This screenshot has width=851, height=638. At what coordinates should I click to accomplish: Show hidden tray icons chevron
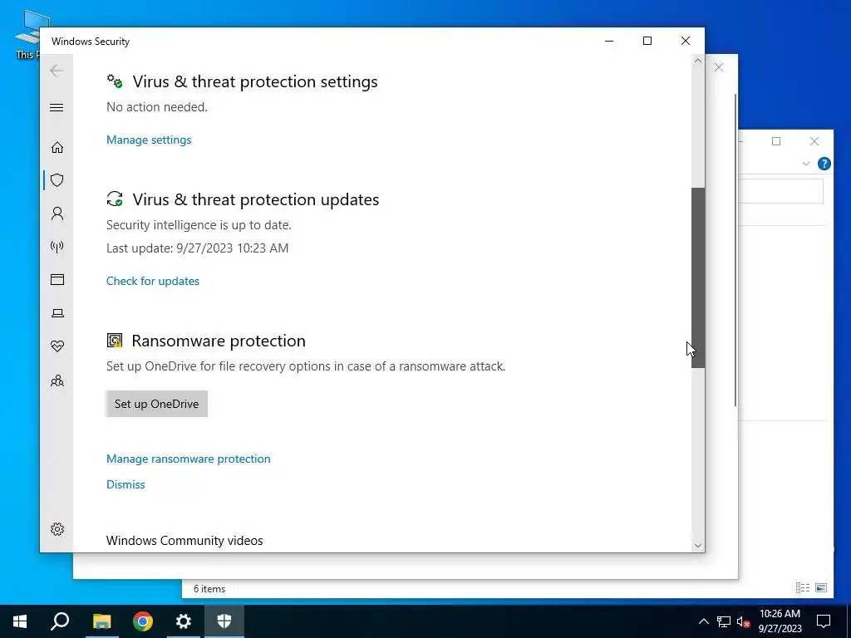pyautogui.click(x=703, y=621)
